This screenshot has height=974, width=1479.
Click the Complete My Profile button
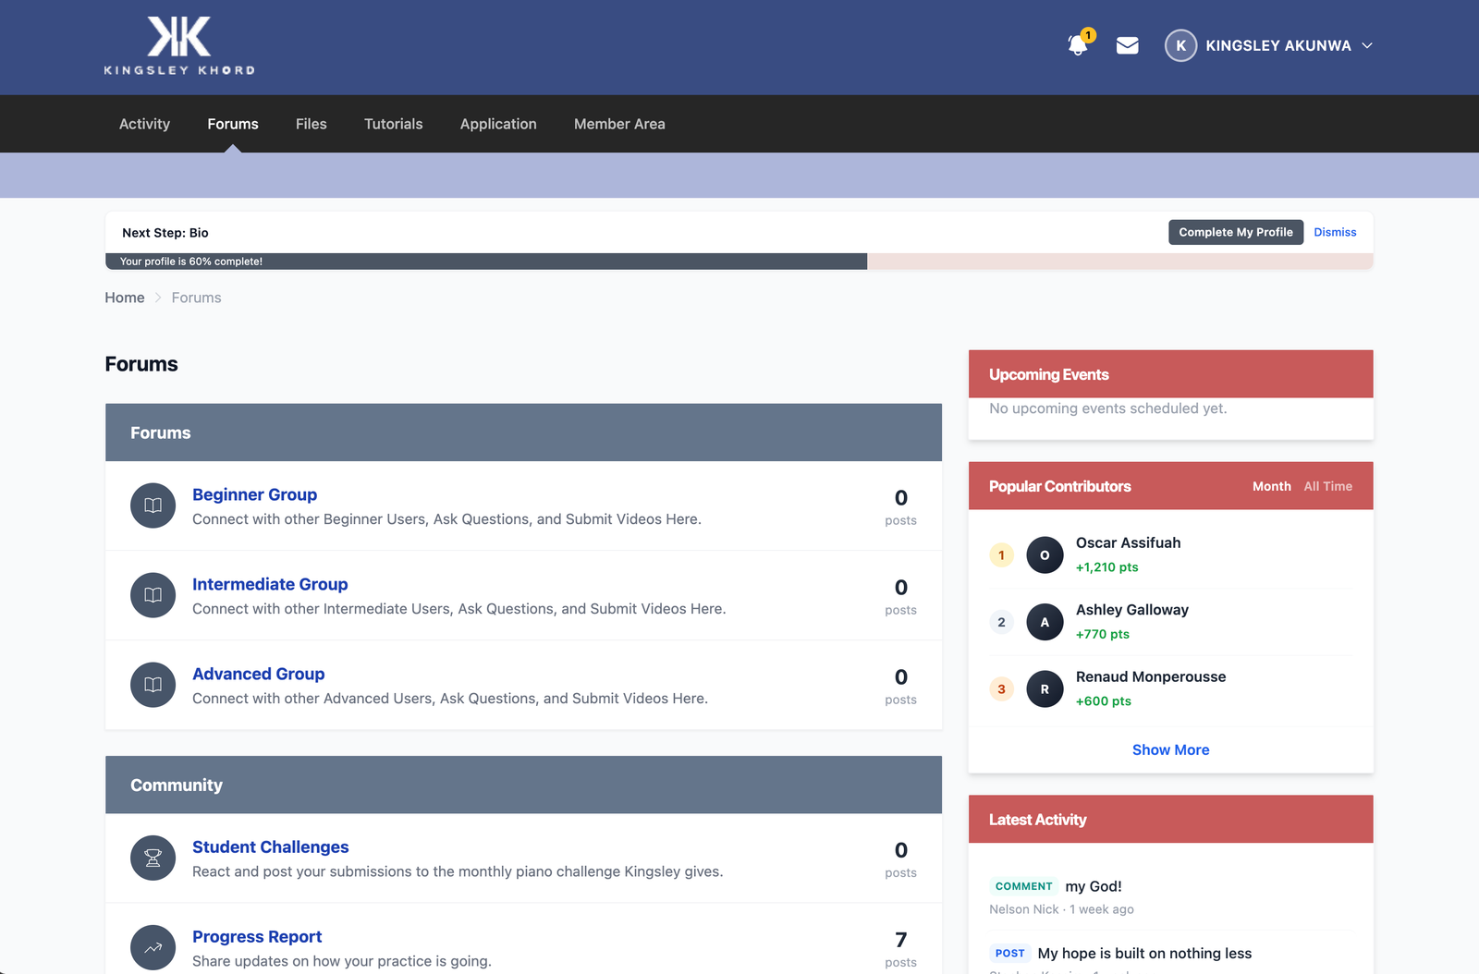coord(1236,232)
